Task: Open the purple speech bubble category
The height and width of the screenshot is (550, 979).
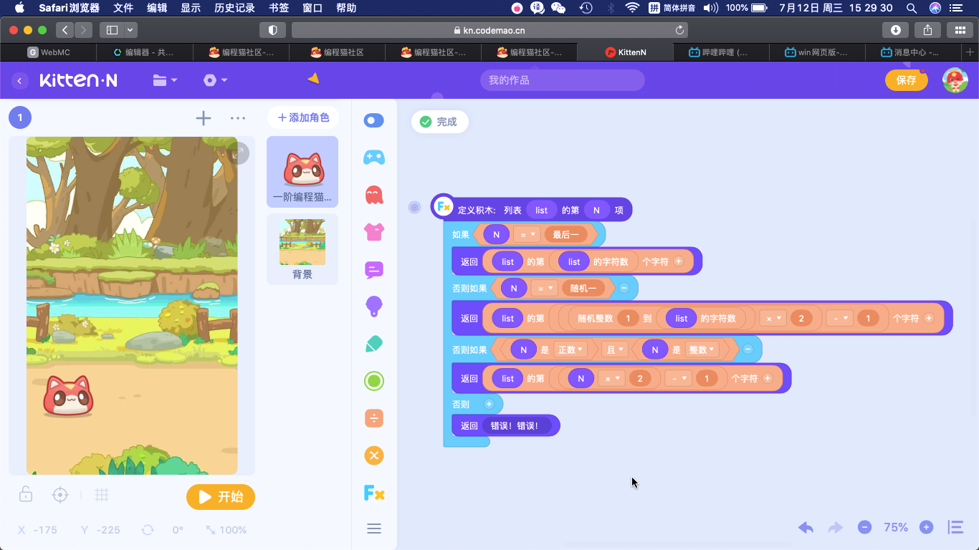Action: [374, 269]
